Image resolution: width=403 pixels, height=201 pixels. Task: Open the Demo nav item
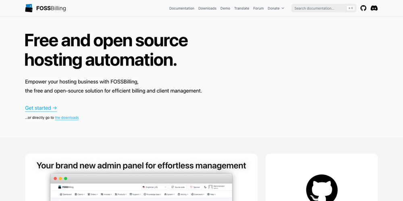(x=225, y=8)
